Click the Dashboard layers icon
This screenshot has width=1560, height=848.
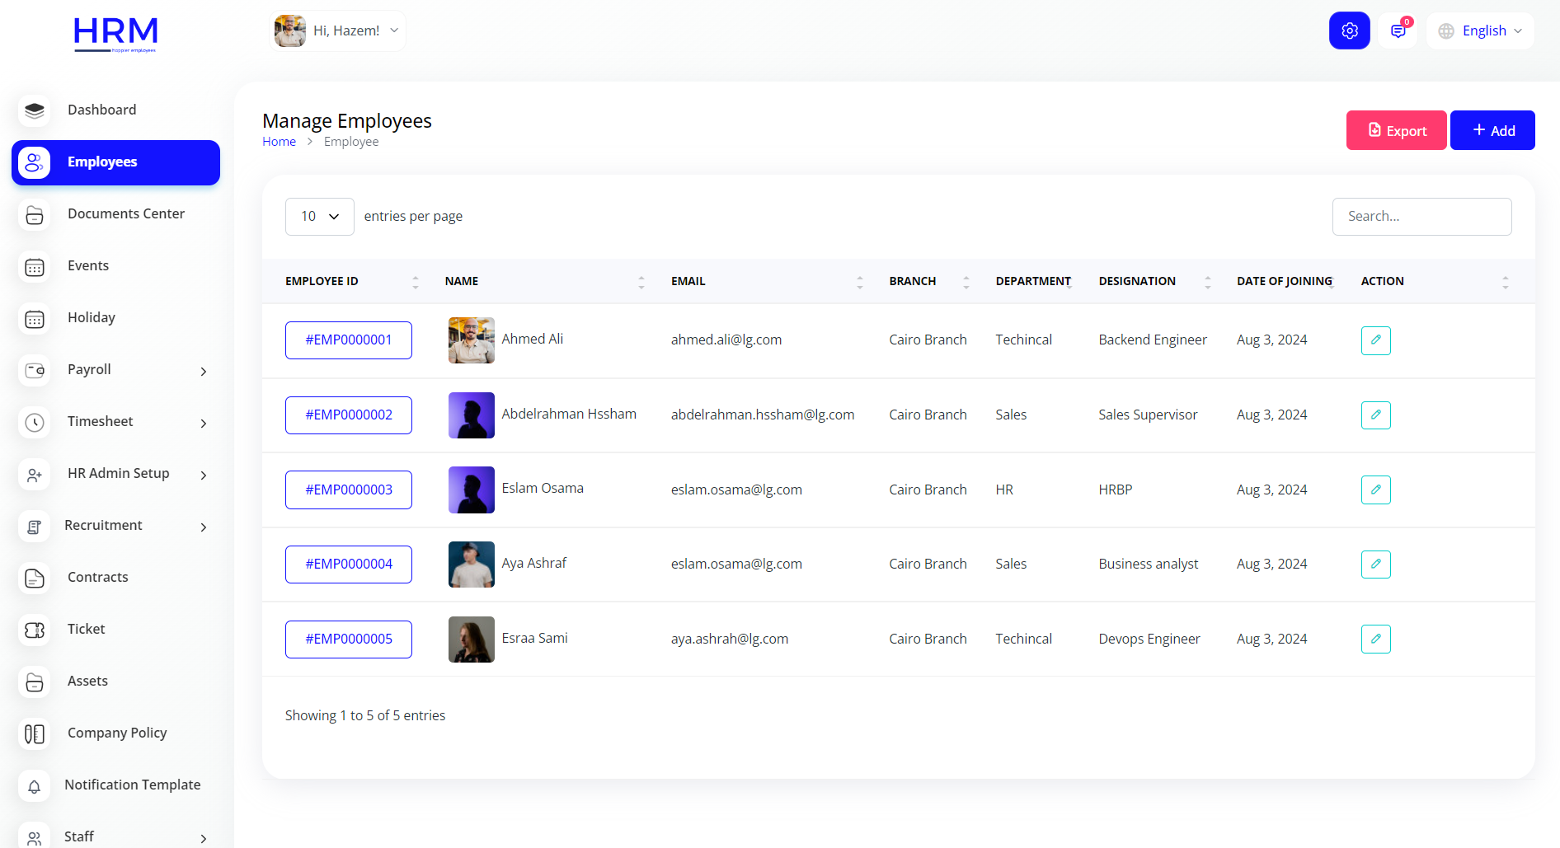tap(35, 110)
